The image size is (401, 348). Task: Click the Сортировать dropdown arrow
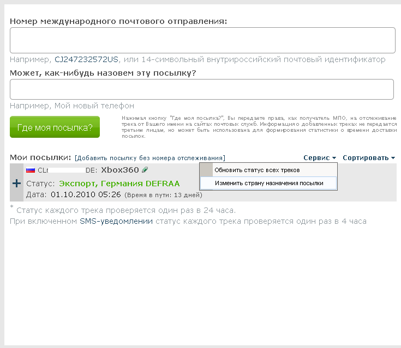pyautogui.click(x=393, y=158)
